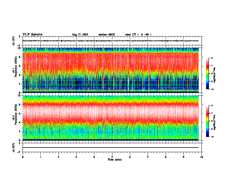Select the "Aug.17, 2023" date text
The image size is (227, 176).
[80, 35]
